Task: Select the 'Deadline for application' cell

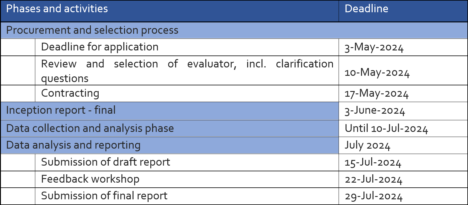Action: pyautogui.click(x=100, y=47)
